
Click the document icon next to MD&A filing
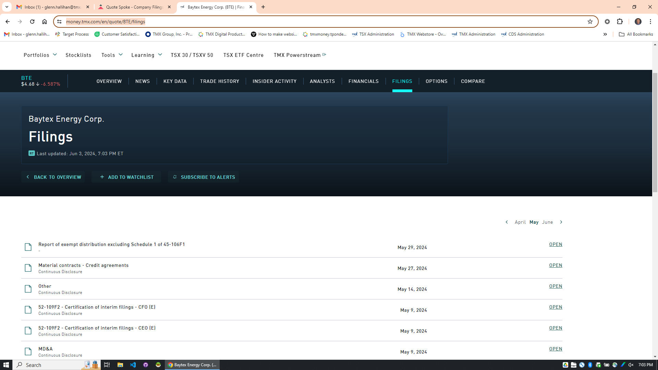pyautogui.click(x=28, y=351)
